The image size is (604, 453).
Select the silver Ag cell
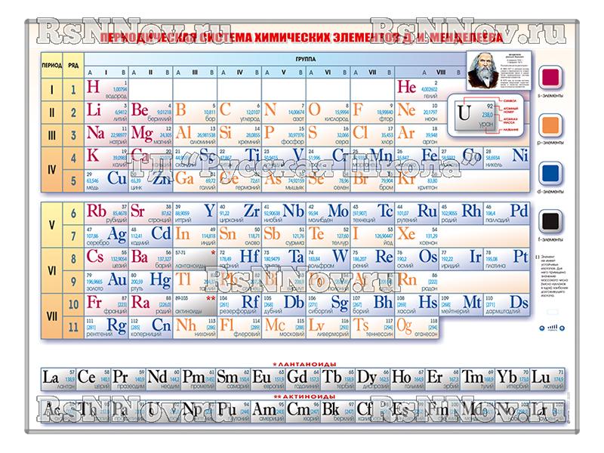point(106,236)
